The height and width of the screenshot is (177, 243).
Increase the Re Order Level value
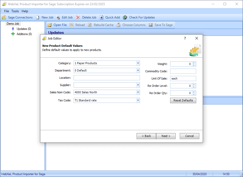point(194,85)
